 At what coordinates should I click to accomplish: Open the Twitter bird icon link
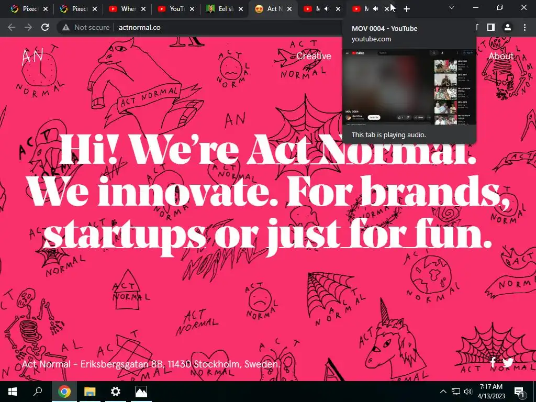click(508, 362)
